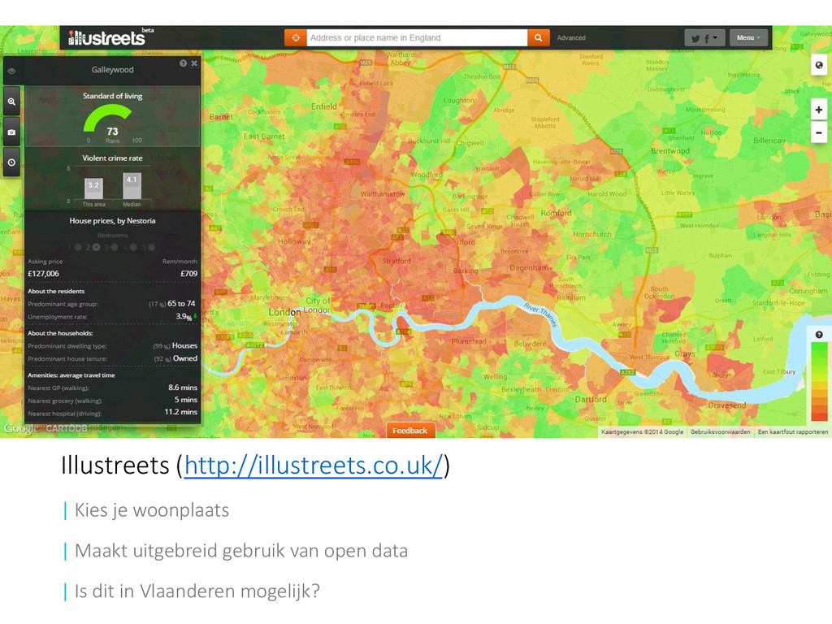Click 'Een kaartfout rapporteren' link
The height and width of the screenshot is (624, 832).
792,432
